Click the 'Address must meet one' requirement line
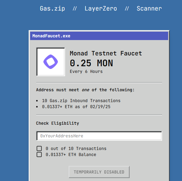This screenshot has width=182, height=181. click(x=85, y=90)
